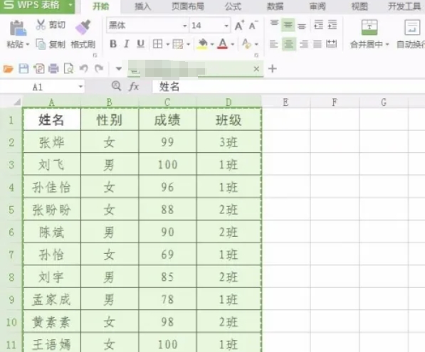The image size is (425, 352).
Task: Redo the last action
Action: coord(99,68)
